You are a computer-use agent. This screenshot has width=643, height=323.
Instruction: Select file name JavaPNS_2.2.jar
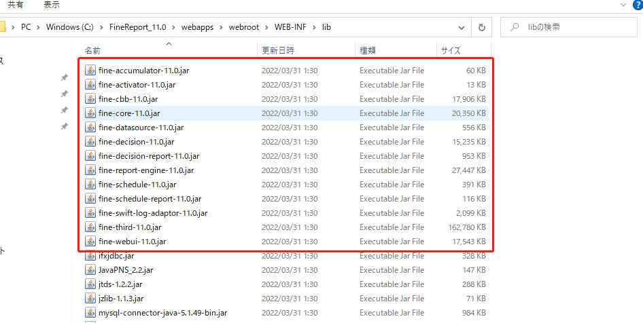(x=126, y=270)
